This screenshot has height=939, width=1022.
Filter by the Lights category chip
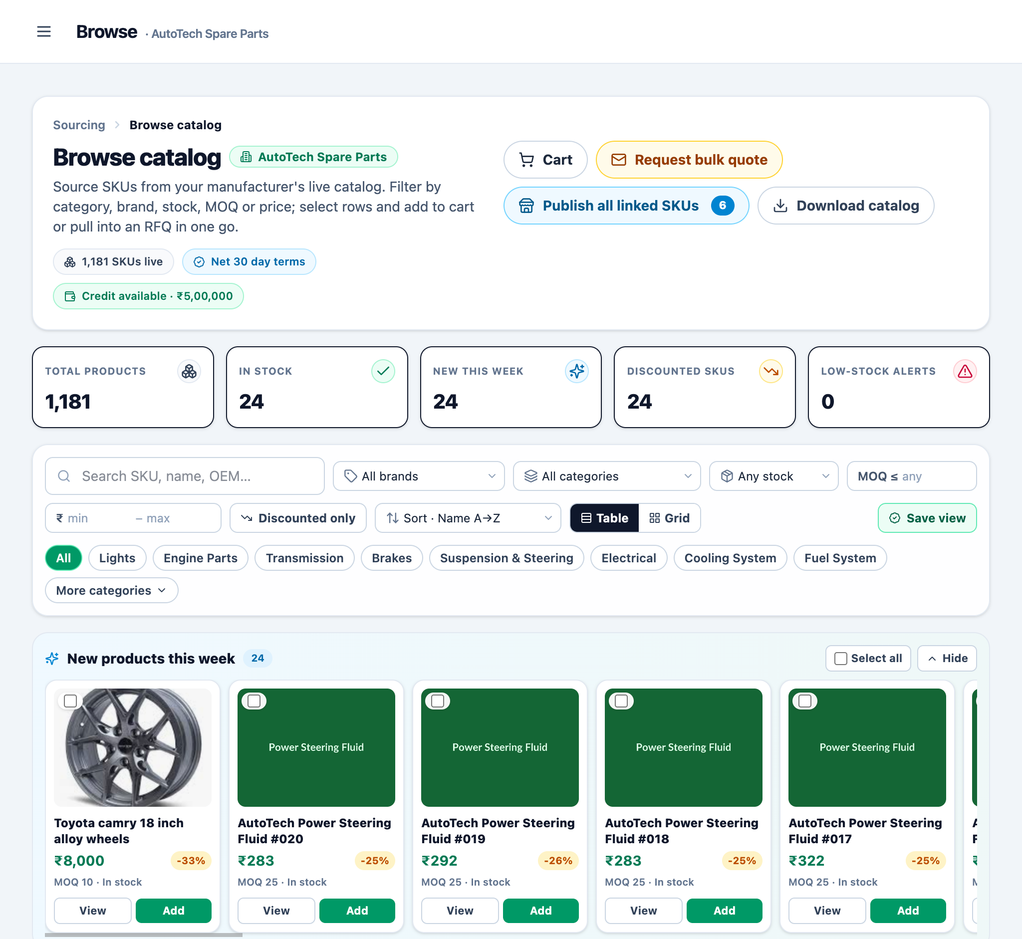(117, 558)
